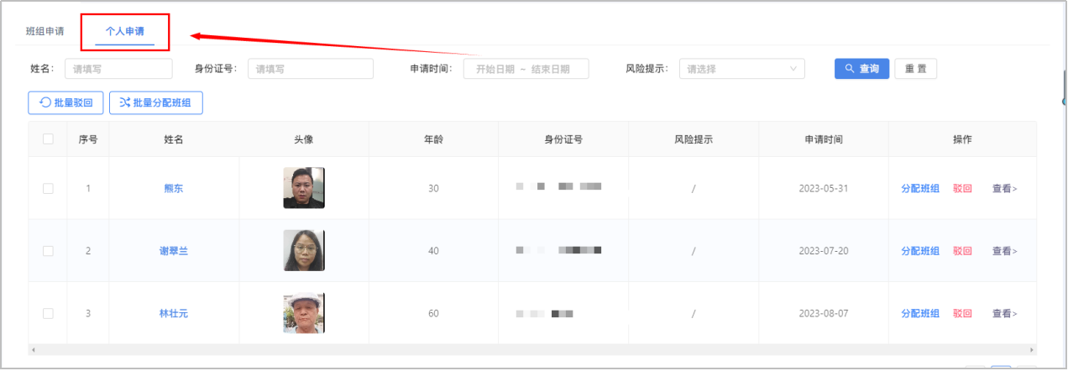Toggle the select-all checkbox in table header
This screenshot has height=371, width=1068.
[x=48, y=139]
